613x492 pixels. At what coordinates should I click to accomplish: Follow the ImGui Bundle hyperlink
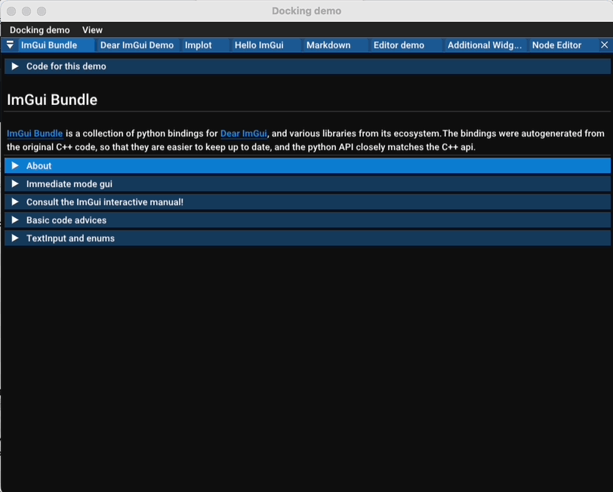coord(35,134)
